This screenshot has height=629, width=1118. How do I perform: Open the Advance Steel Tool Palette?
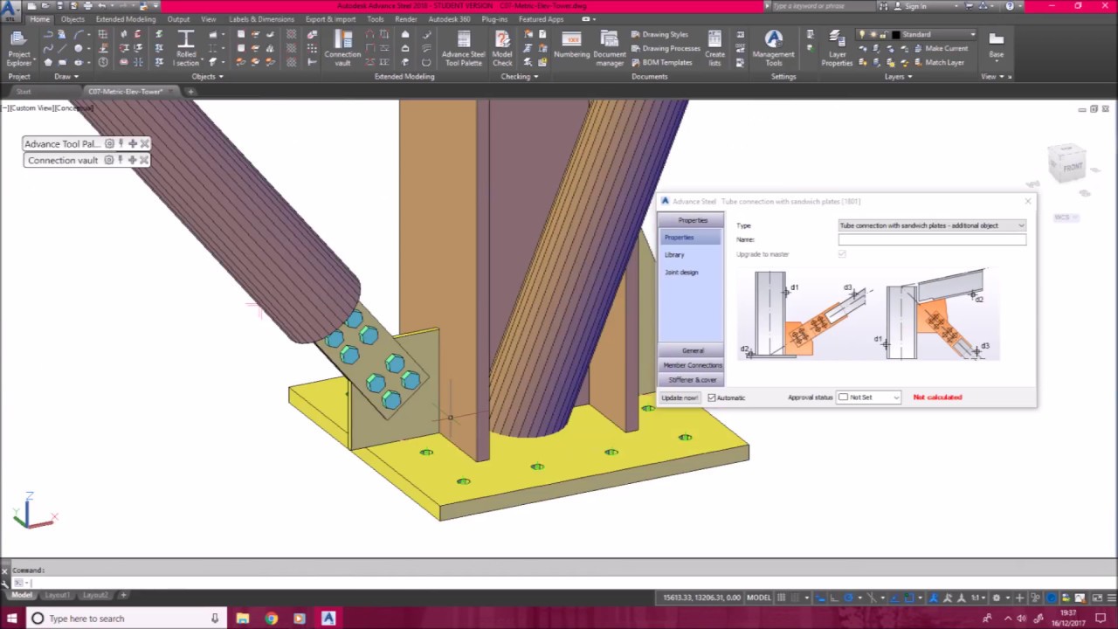tap(463, 46)
